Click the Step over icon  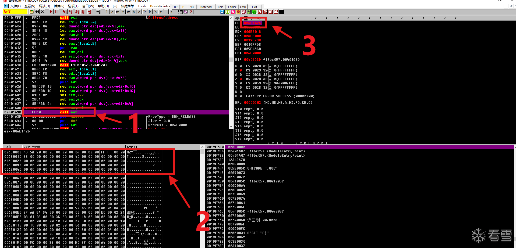click(x=70, y=12)
